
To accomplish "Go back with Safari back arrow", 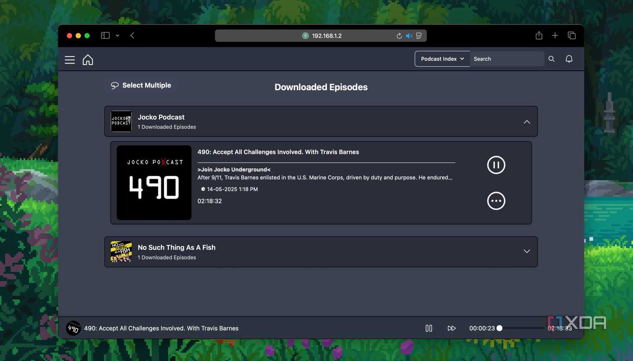I will coord(132,36).
